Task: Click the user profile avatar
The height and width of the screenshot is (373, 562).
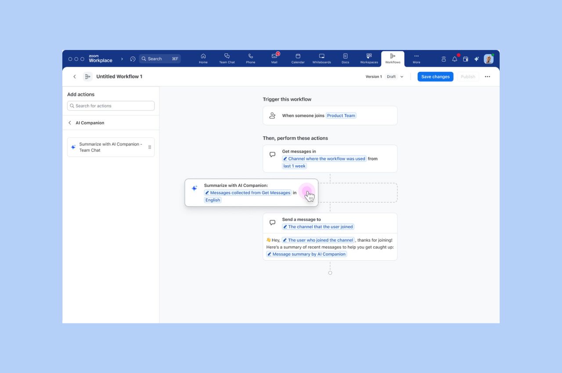Action: click(x=488, y=59)
